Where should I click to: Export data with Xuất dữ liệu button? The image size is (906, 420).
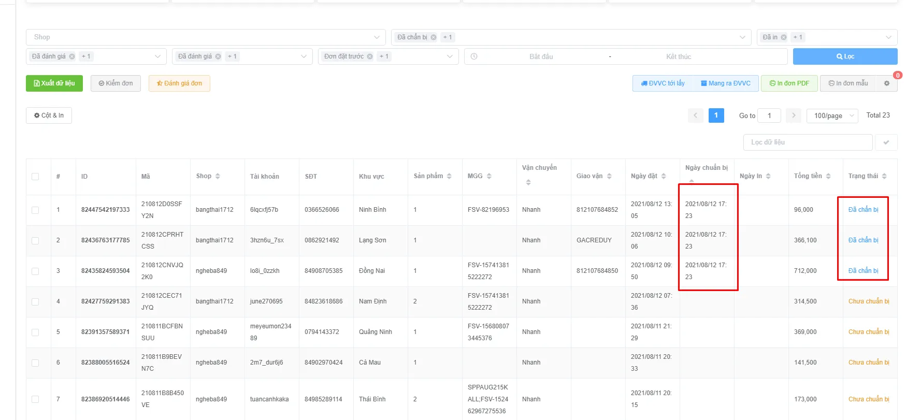coord(54,83)
